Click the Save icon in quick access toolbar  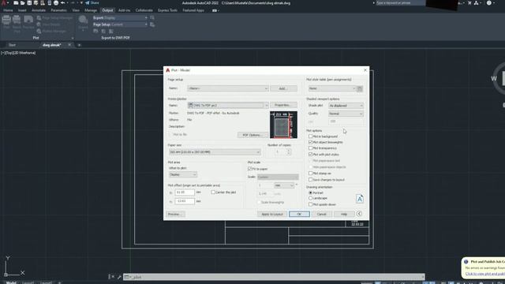coord(29,3)
